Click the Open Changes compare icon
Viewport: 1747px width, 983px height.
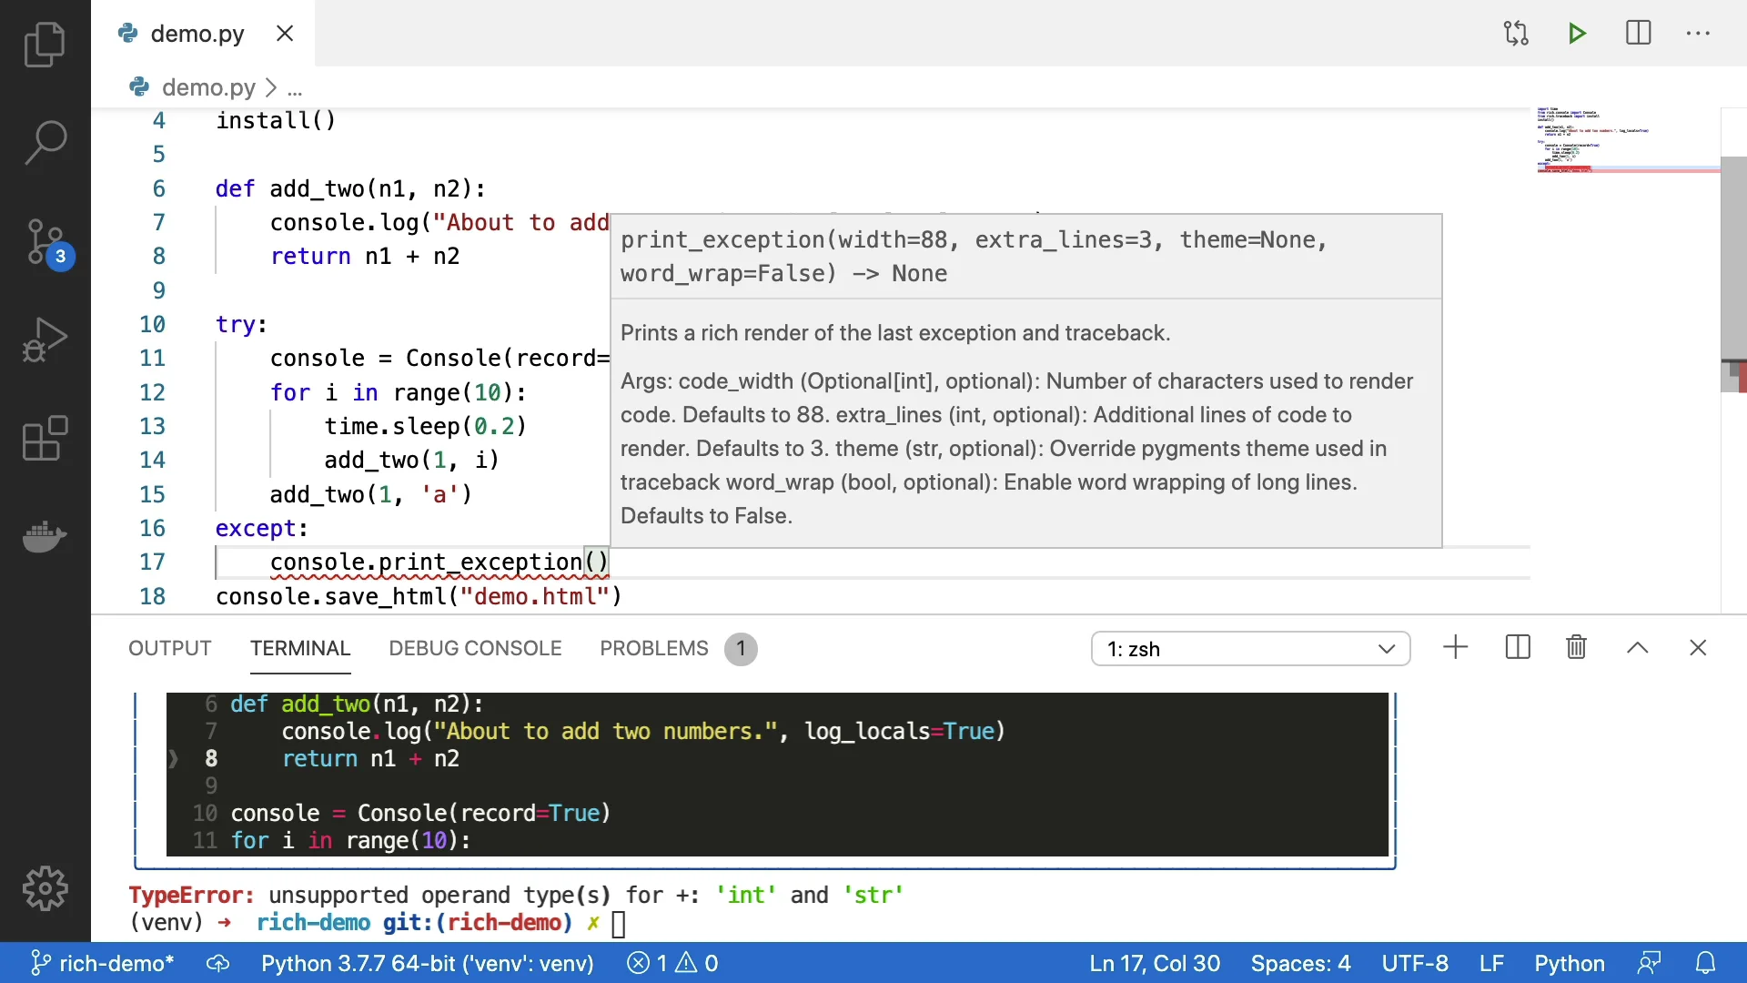1516,34
